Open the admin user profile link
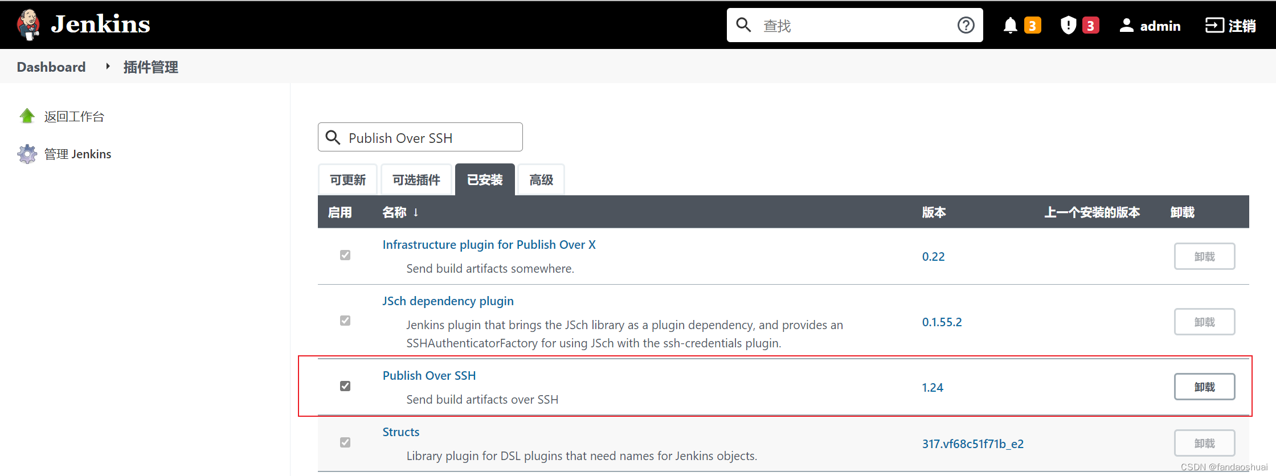The height and width of the screenshot is (476, 1276). pyautogui.click(x=1150, y=26)
